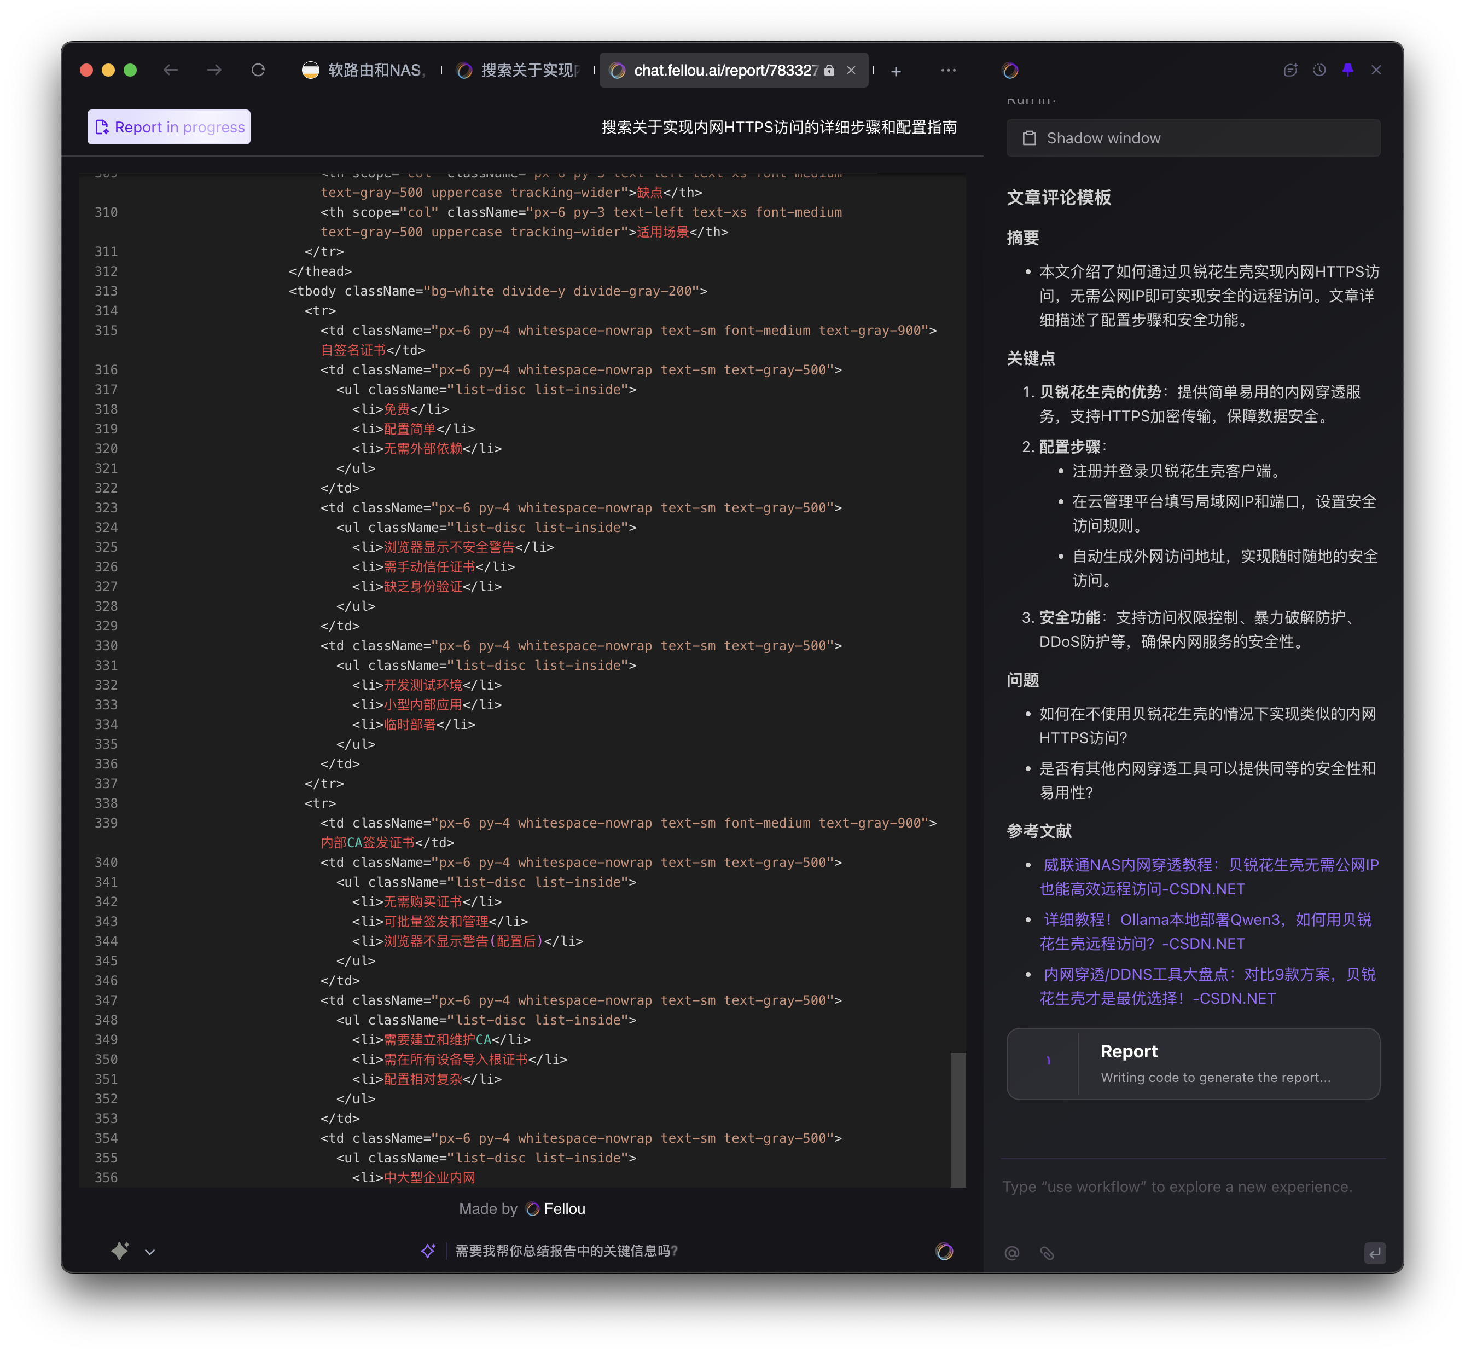Select the chat.fellou.ai/report tab

click(x=733, y=71)
